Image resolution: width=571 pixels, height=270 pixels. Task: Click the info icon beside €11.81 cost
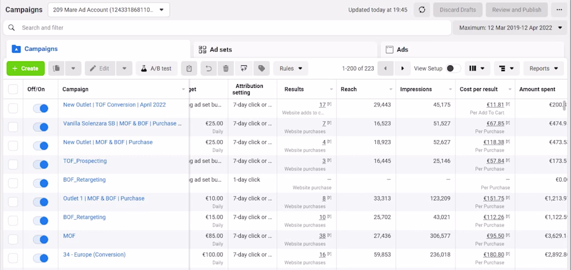(x=508, y=104)
